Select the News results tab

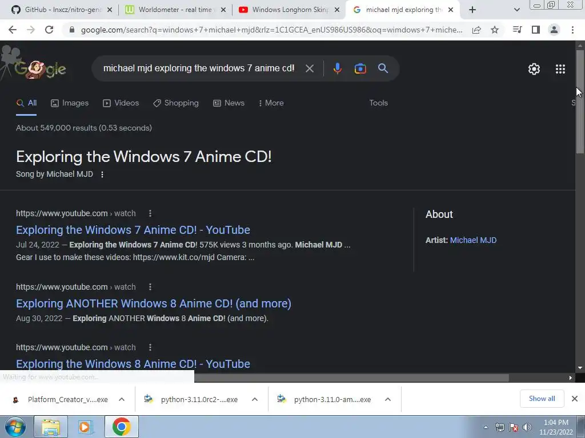pos(229,103)
